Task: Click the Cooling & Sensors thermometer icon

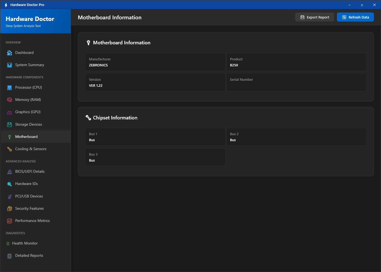Action: (x=10, y=149)
